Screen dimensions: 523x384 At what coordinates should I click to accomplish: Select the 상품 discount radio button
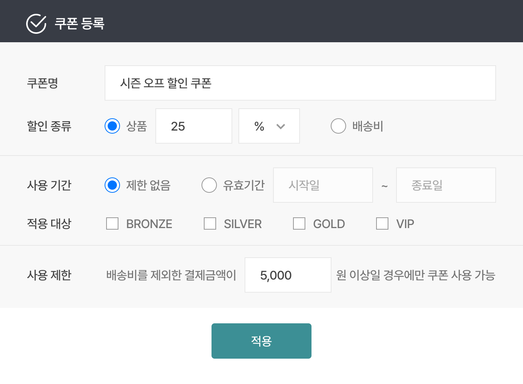click(x=112, y=126)
